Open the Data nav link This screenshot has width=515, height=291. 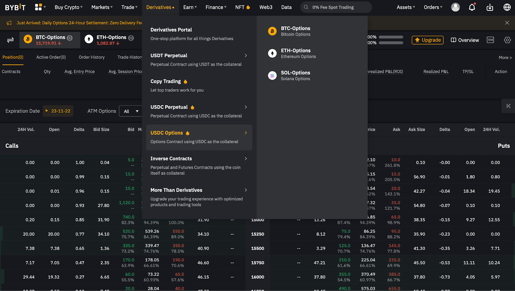pyautogui.click(x=286, y=7)
